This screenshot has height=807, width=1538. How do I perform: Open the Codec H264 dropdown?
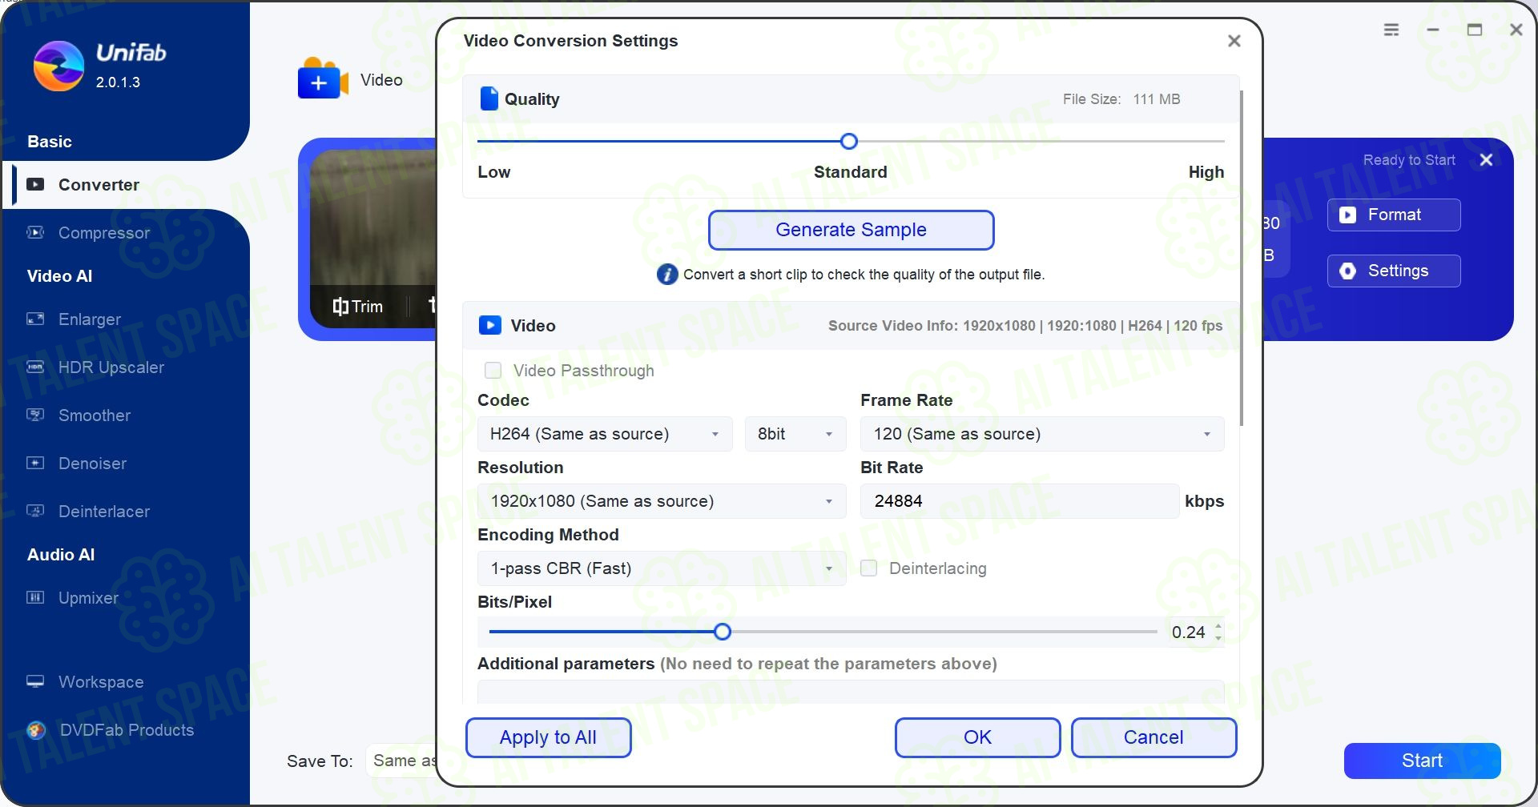coord(605,434)
